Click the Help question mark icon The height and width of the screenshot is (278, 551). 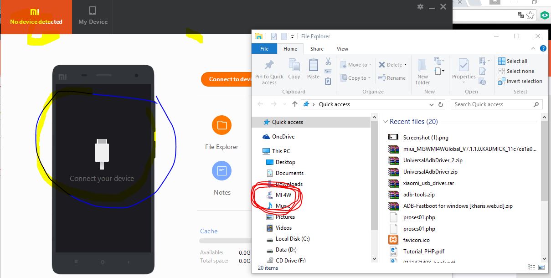click(543, 48)
